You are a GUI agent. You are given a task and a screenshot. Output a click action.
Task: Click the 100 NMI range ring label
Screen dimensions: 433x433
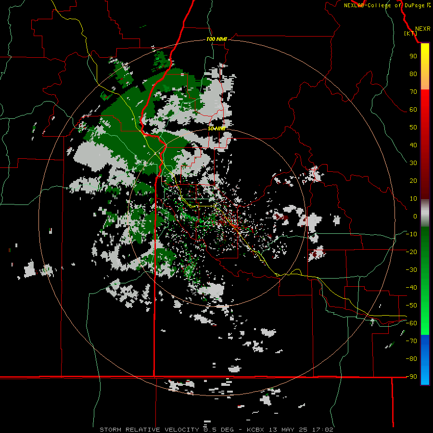[216, 39]
